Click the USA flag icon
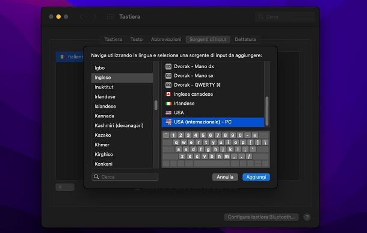 click(x=168, y=113)
